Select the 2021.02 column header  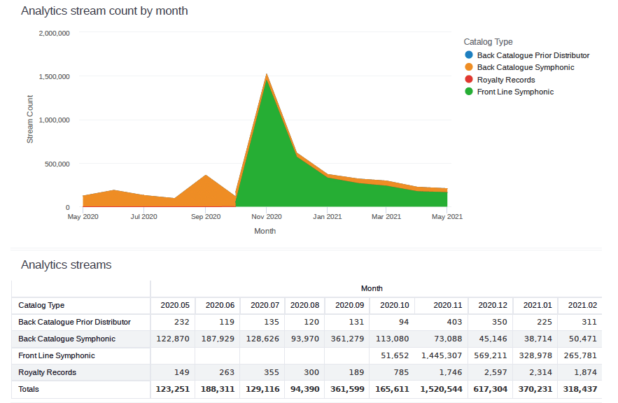click(x=582, y=305)
